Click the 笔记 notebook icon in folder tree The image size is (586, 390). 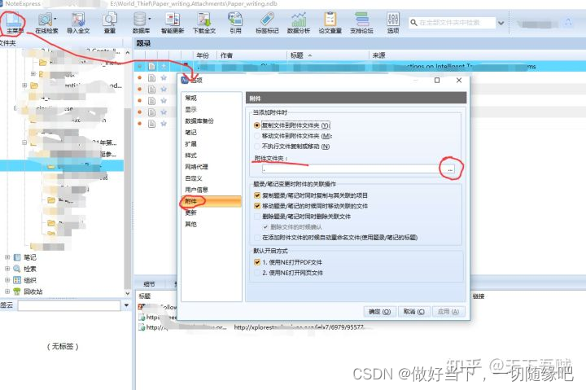[17, 257]
